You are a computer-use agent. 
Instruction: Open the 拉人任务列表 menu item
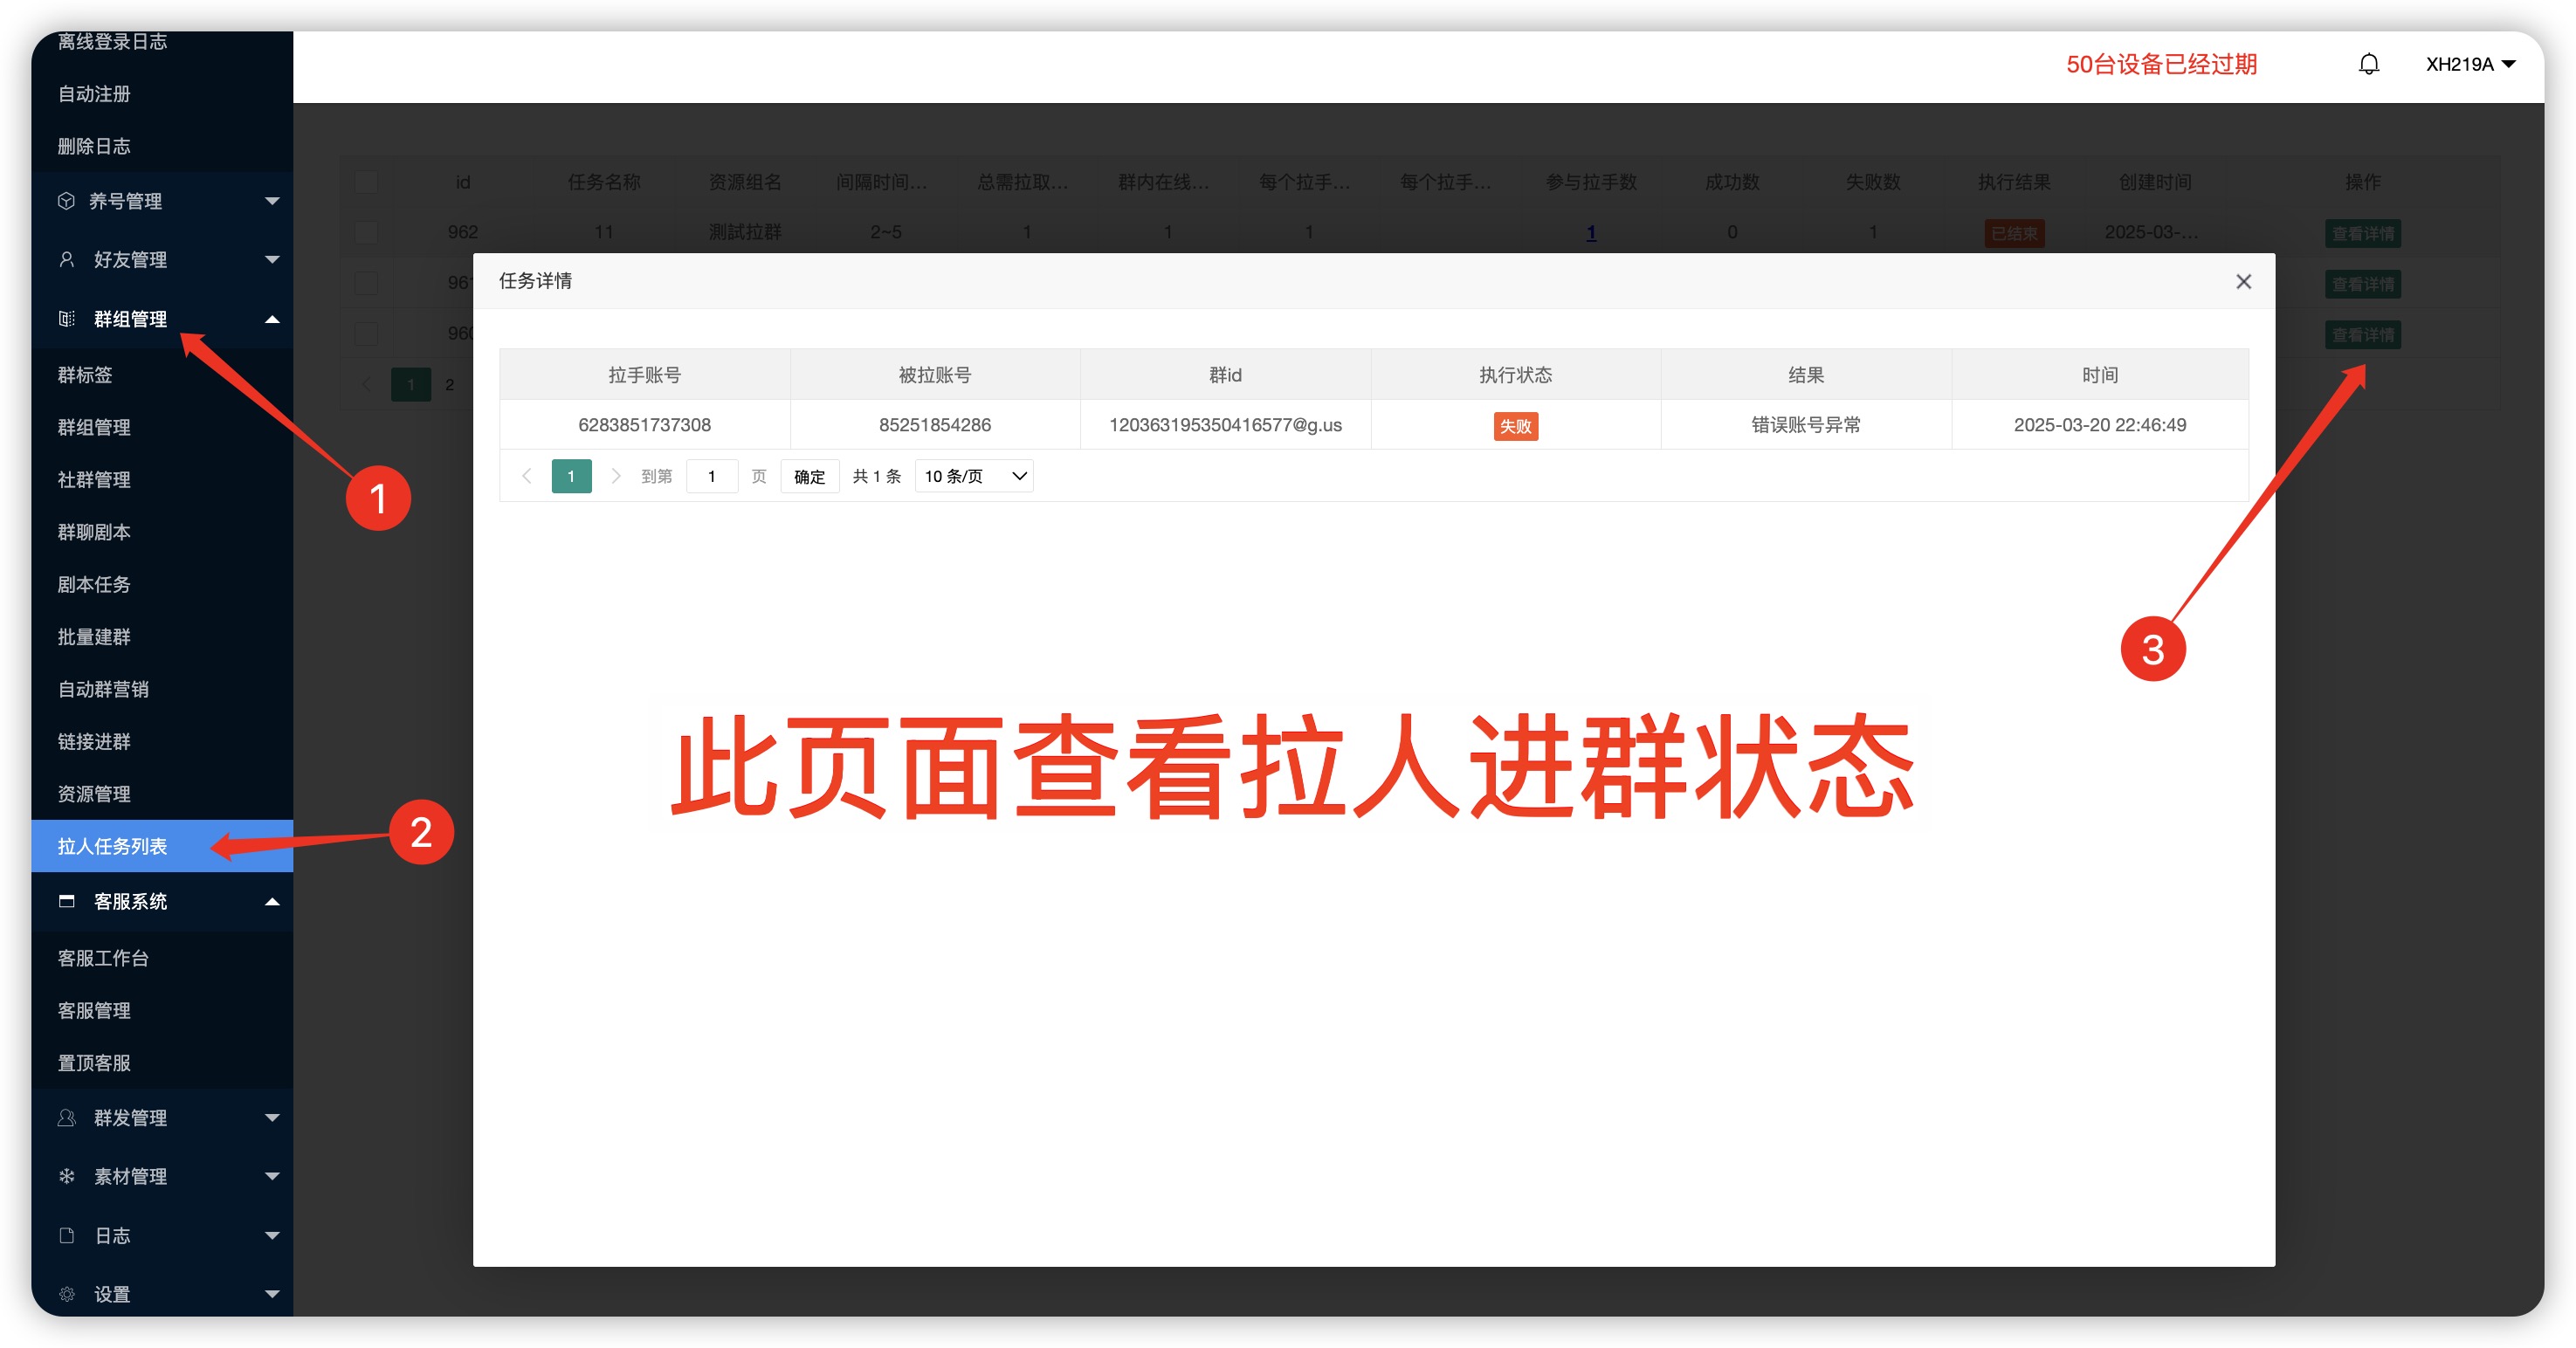pos(112,846)
